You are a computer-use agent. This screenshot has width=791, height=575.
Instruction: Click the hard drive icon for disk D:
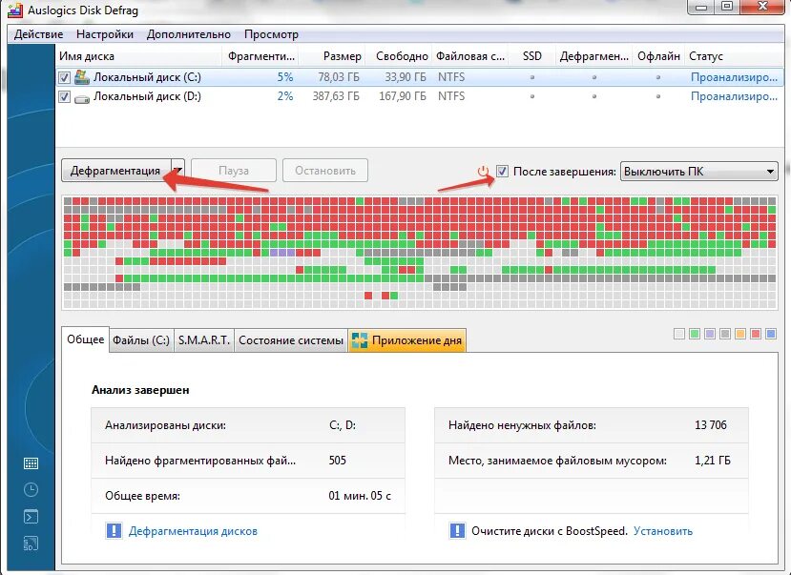pos(82,98)
